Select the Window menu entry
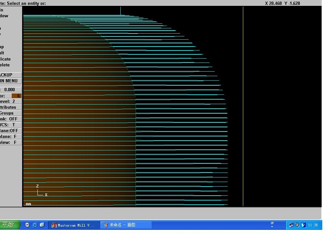This screenshot has width=333, height=250. click(x=4, y=16)
